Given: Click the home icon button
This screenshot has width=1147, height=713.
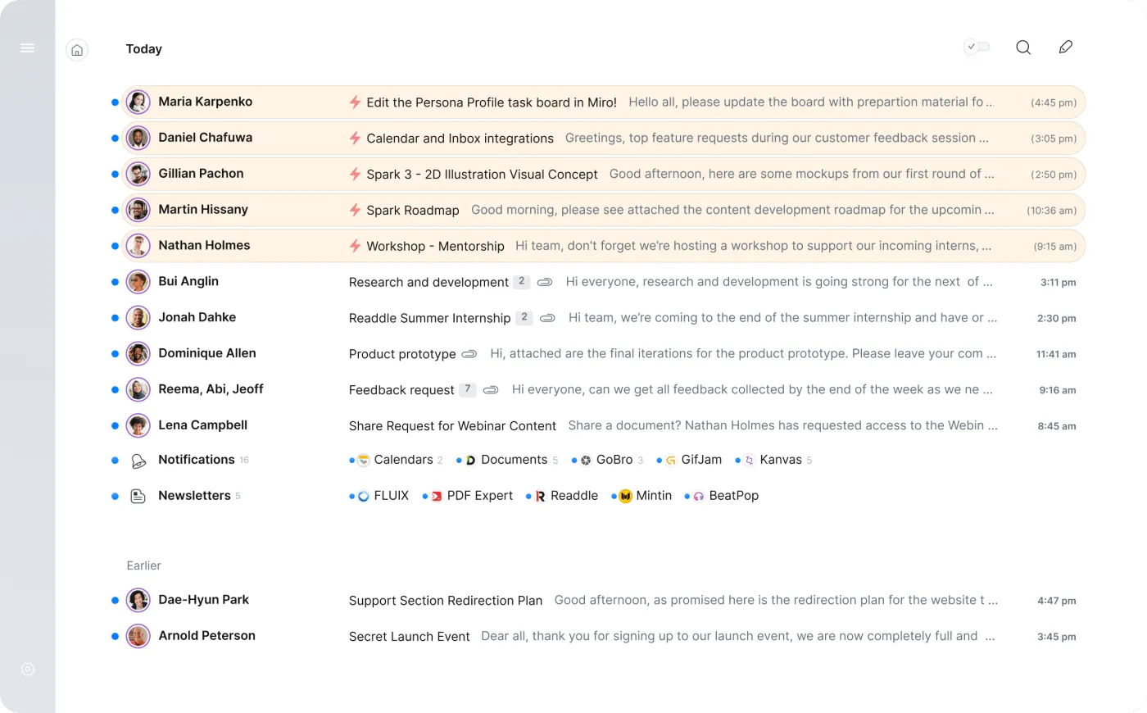Looking at the screenshot, I should click(x=77, y=50).
